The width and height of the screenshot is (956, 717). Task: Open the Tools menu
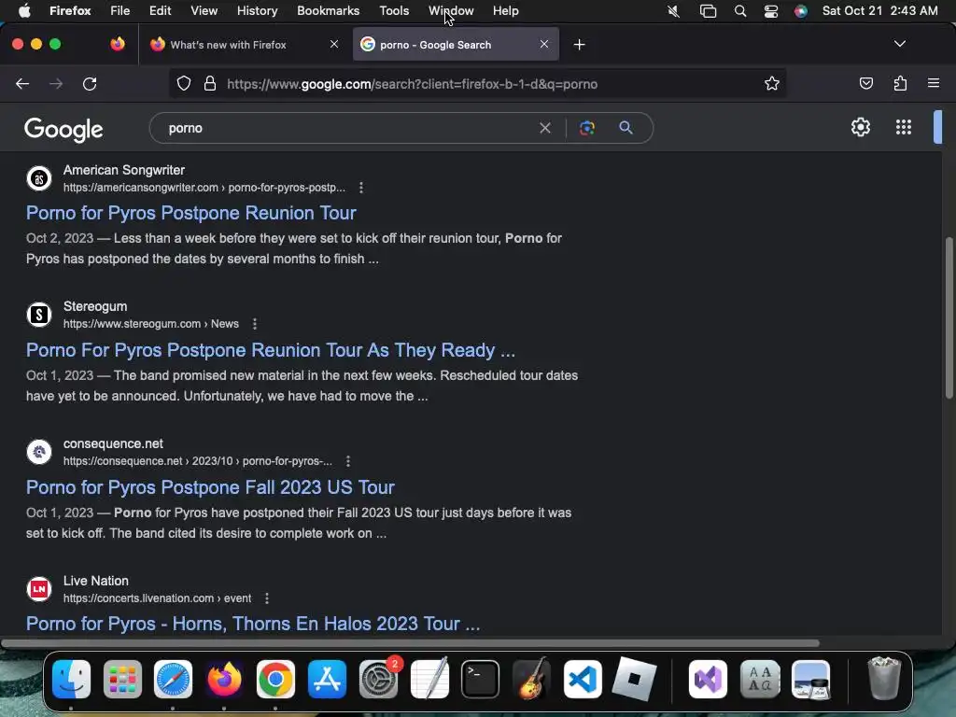pyautogui.click(x=394, y=11)
